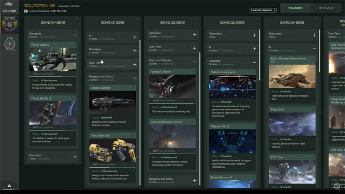Open Flight: Elite card image
Viewport: 345px width, 194px height.
coord(292,124)
